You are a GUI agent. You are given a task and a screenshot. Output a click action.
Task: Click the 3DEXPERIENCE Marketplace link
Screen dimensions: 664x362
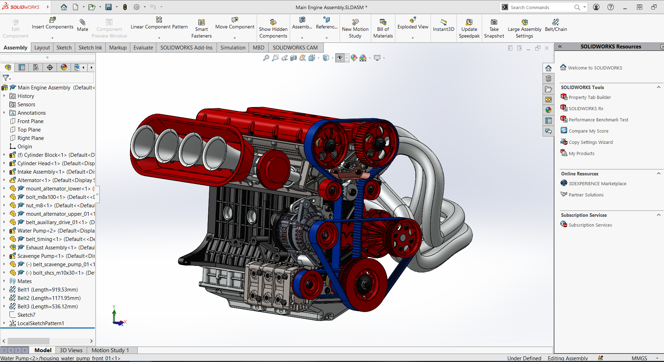(597, 184)
